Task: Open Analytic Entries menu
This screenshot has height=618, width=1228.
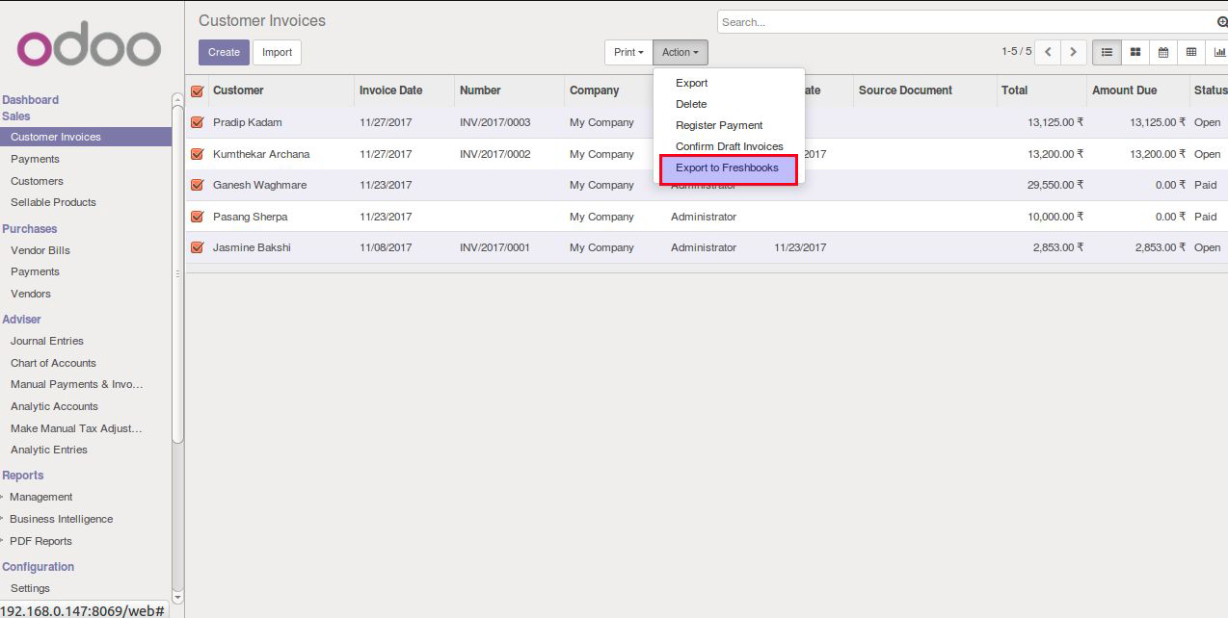Action: pos(49,450)
